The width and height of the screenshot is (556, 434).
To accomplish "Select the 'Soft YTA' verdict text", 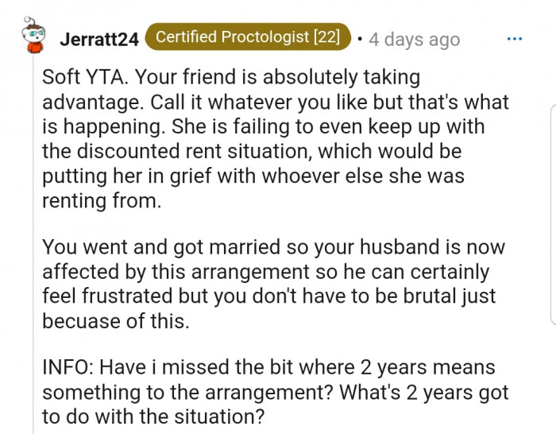I will (85, 76).
